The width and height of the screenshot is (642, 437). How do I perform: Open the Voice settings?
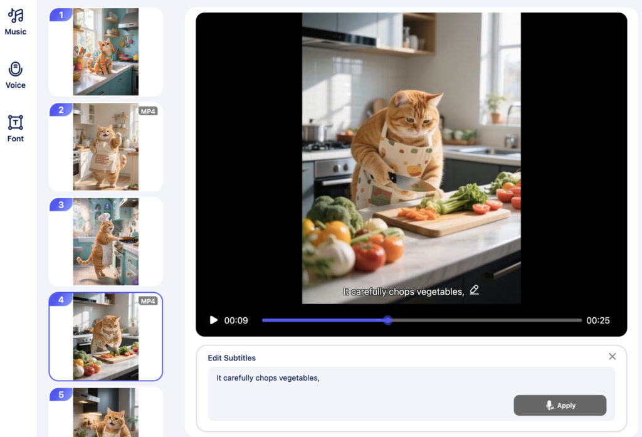click(16, 75)
